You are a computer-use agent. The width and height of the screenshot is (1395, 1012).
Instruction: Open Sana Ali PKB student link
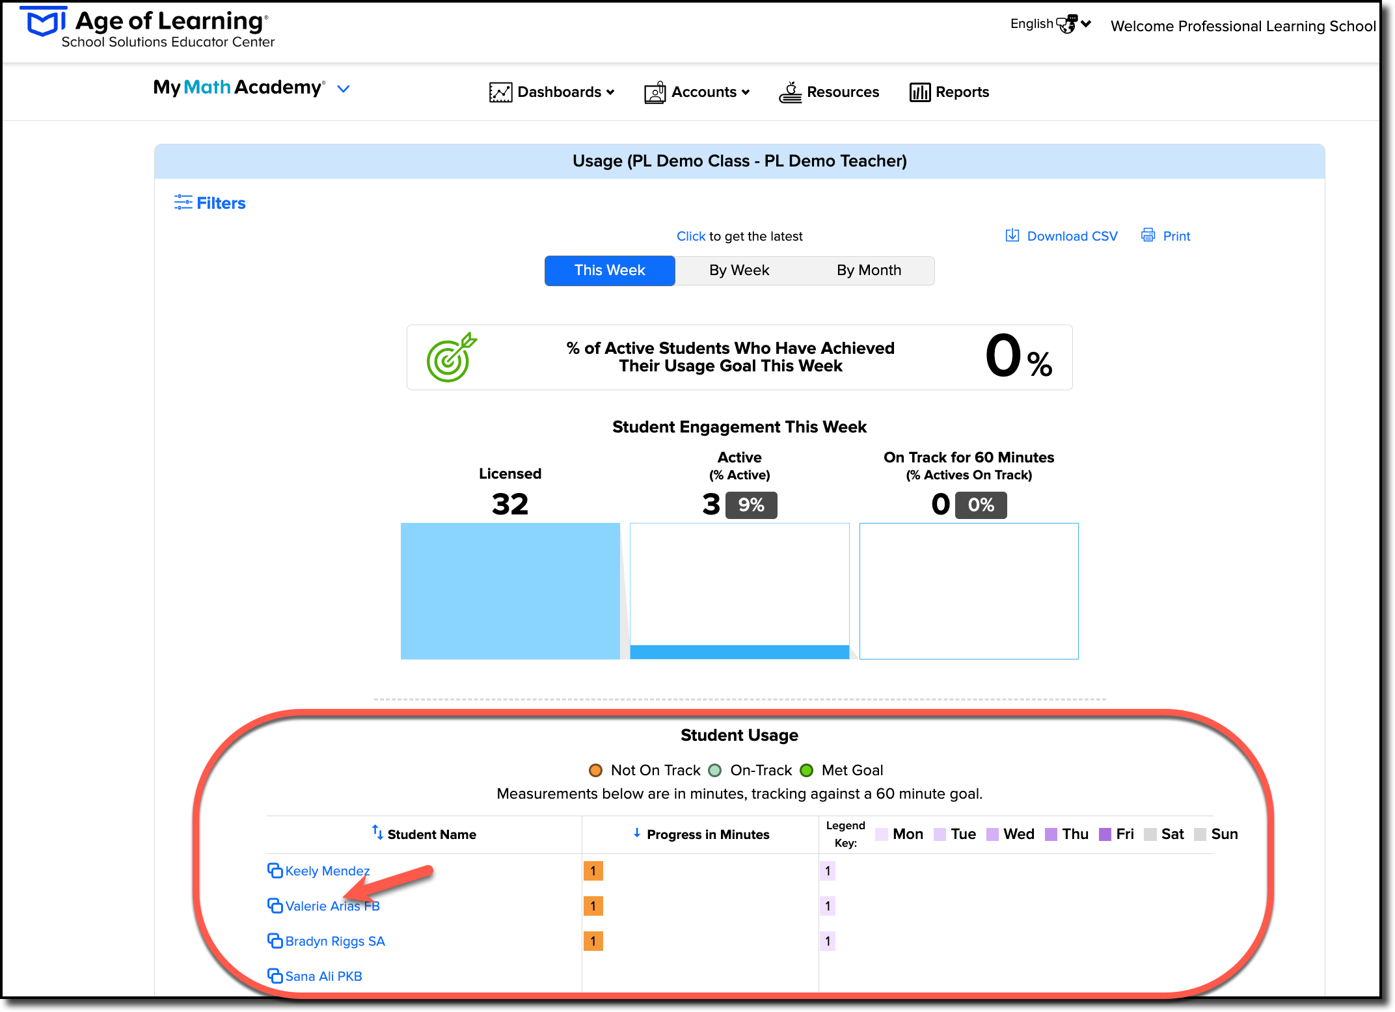pos(323,976)
